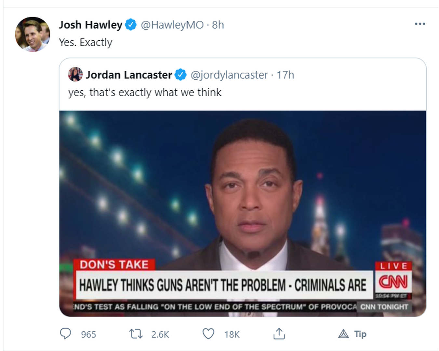Click the Josh Hawley display name
The image size is (439, 351).
click(x=90, y=25)
